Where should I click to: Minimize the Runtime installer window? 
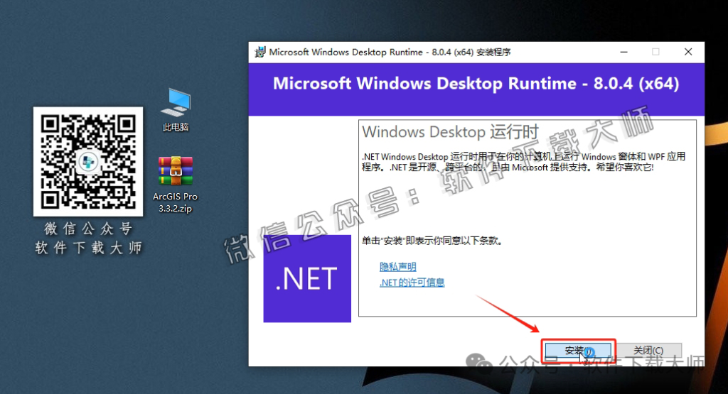coord(624,52)
